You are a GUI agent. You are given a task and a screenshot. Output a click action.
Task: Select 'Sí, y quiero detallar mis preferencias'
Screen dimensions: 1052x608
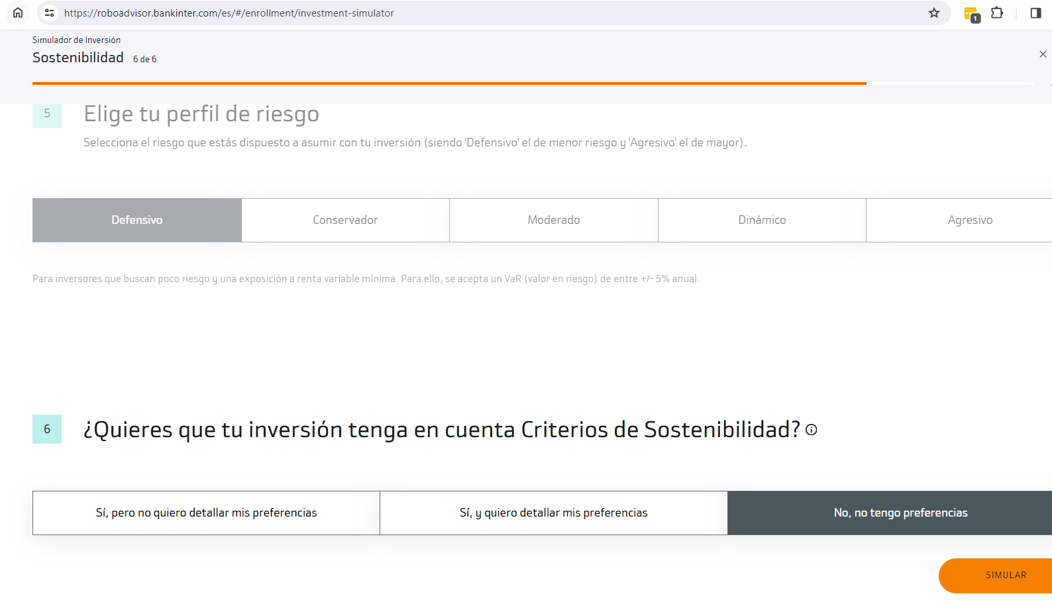(554, 513)
